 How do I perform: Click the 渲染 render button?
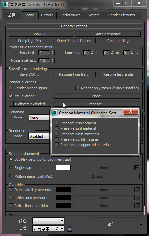tap(112, 225)
